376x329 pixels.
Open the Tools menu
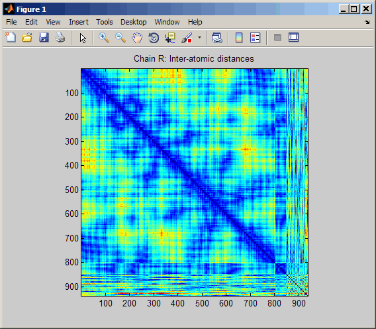click(x=105, y=22)
